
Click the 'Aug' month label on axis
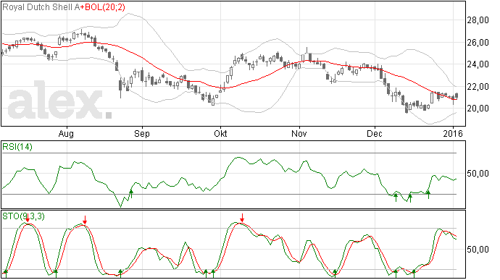66,133
